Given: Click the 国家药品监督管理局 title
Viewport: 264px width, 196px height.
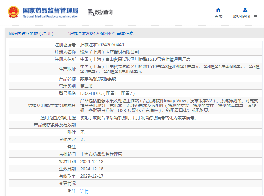Looking at the screenshot, I should [51, 10].
